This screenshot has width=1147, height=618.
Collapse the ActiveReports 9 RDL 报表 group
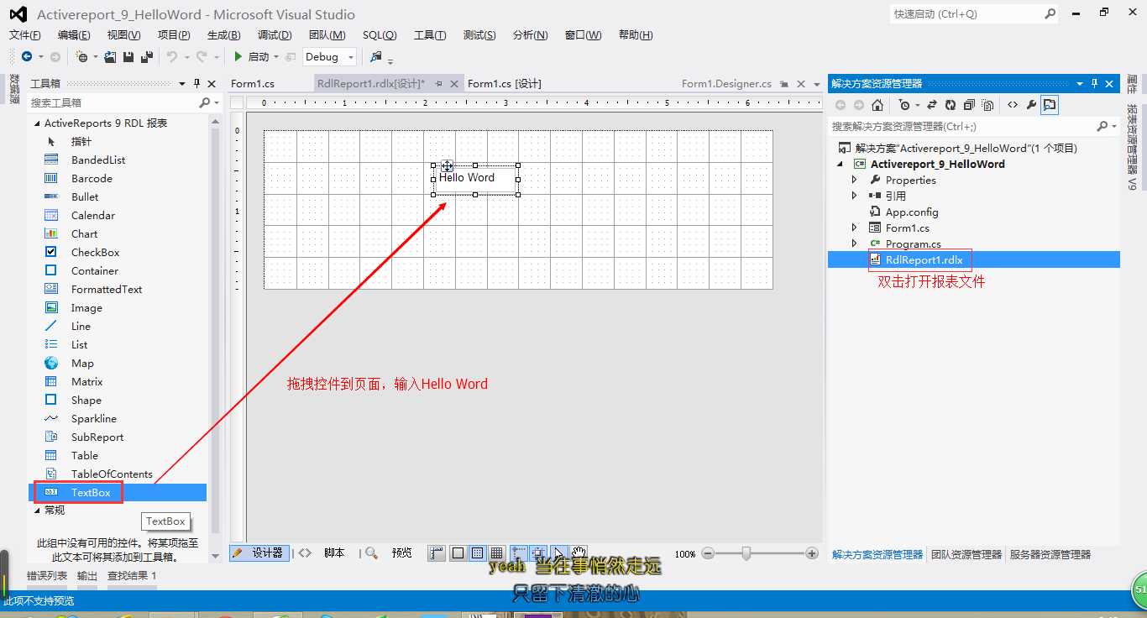coord(37,123)
